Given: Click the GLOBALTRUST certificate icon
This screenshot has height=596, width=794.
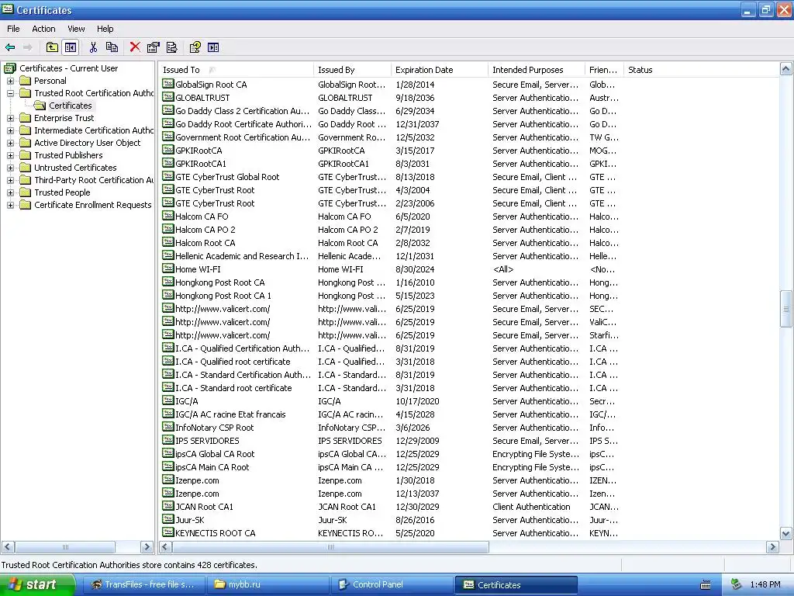Looking at the screenshot, I should pos(168,97).
